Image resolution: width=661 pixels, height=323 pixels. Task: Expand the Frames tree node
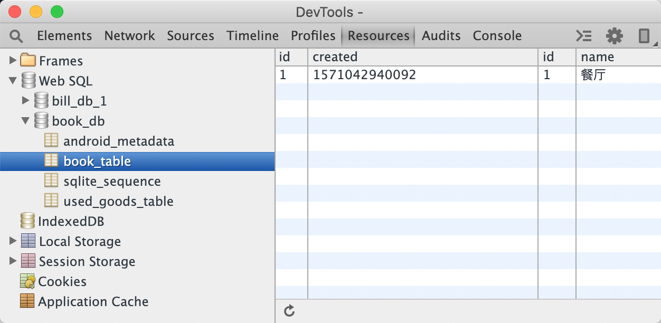pyautogui.click(x=13, y=61)
